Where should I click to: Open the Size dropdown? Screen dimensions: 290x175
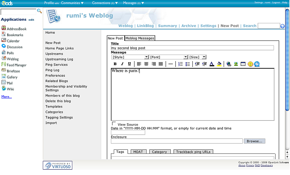tap(198, 57)
